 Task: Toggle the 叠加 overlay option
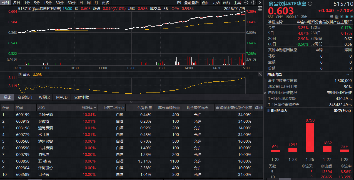click(205, 3)
